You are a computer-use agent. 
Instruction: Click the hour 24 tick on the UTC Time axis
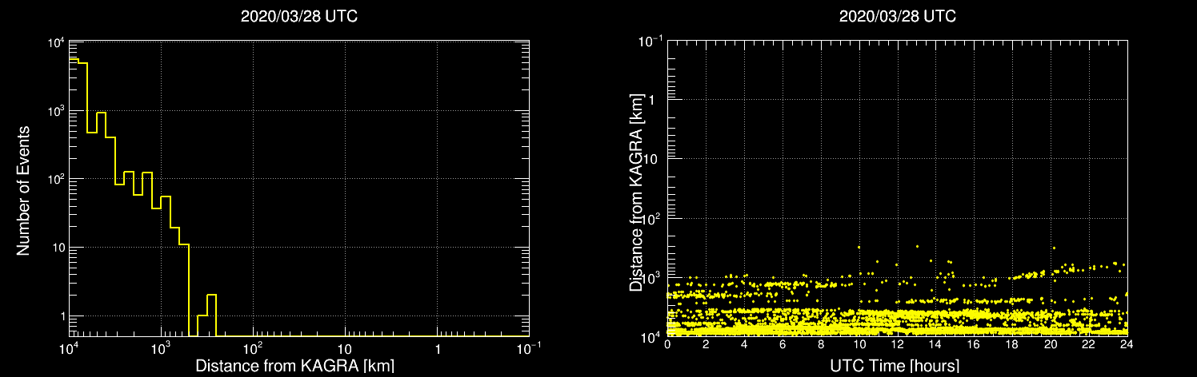coord(1127,343)
